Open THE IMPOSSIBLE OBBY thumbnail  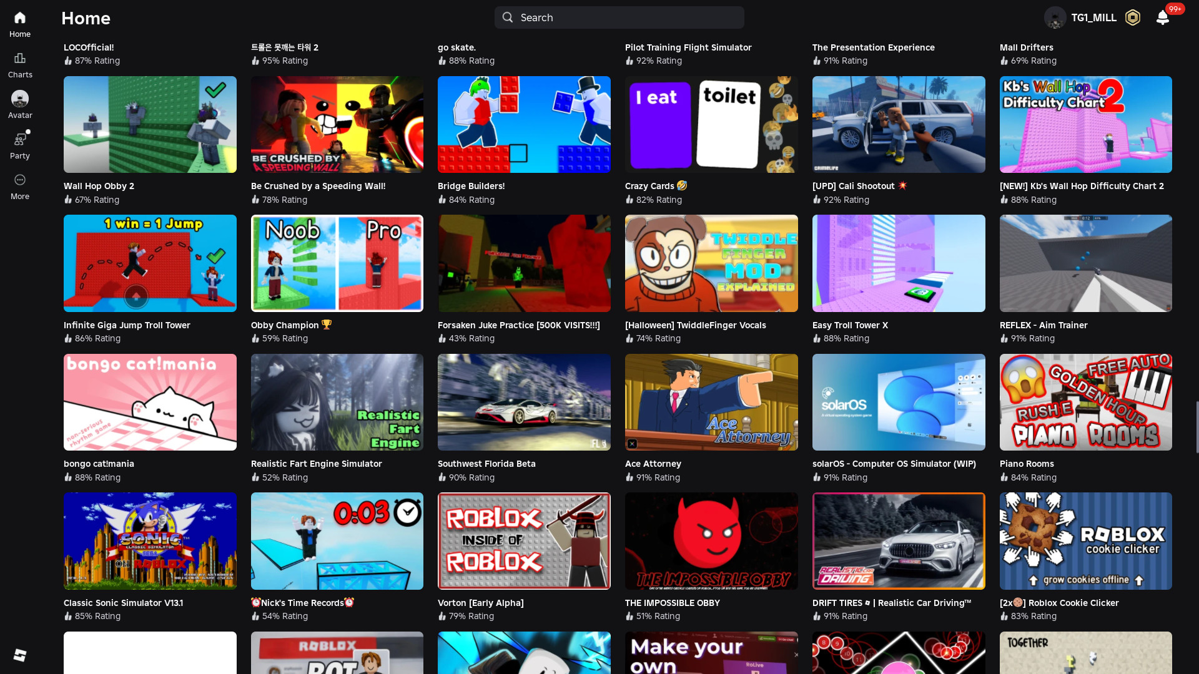tap(711, 541)
